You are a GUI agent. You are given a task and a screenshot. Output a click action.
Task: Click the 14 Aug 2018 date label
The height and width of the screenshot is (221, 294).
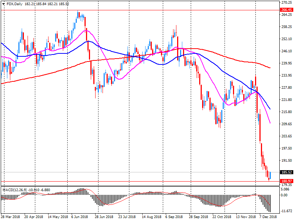(151, 217)
